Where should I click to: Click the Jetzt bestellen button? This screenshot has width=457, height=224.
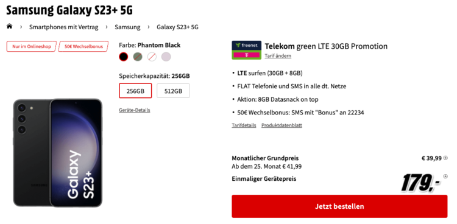pos(339,206)
